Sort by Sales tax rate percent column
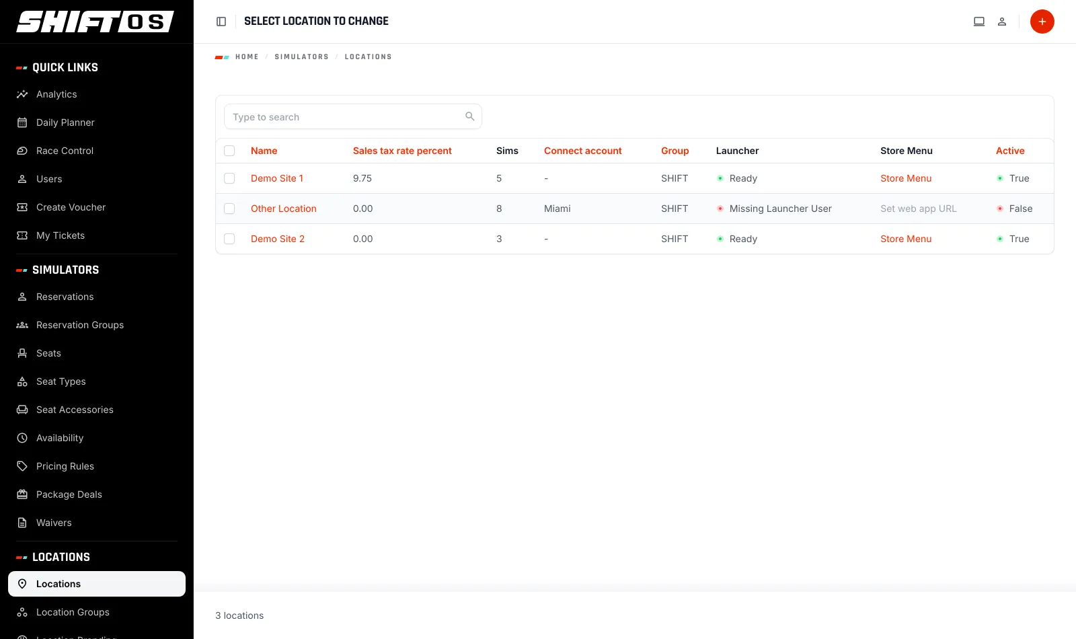The height and width of the screenshot is (639, 1076). pyautogui.click(x=402, y=151)
